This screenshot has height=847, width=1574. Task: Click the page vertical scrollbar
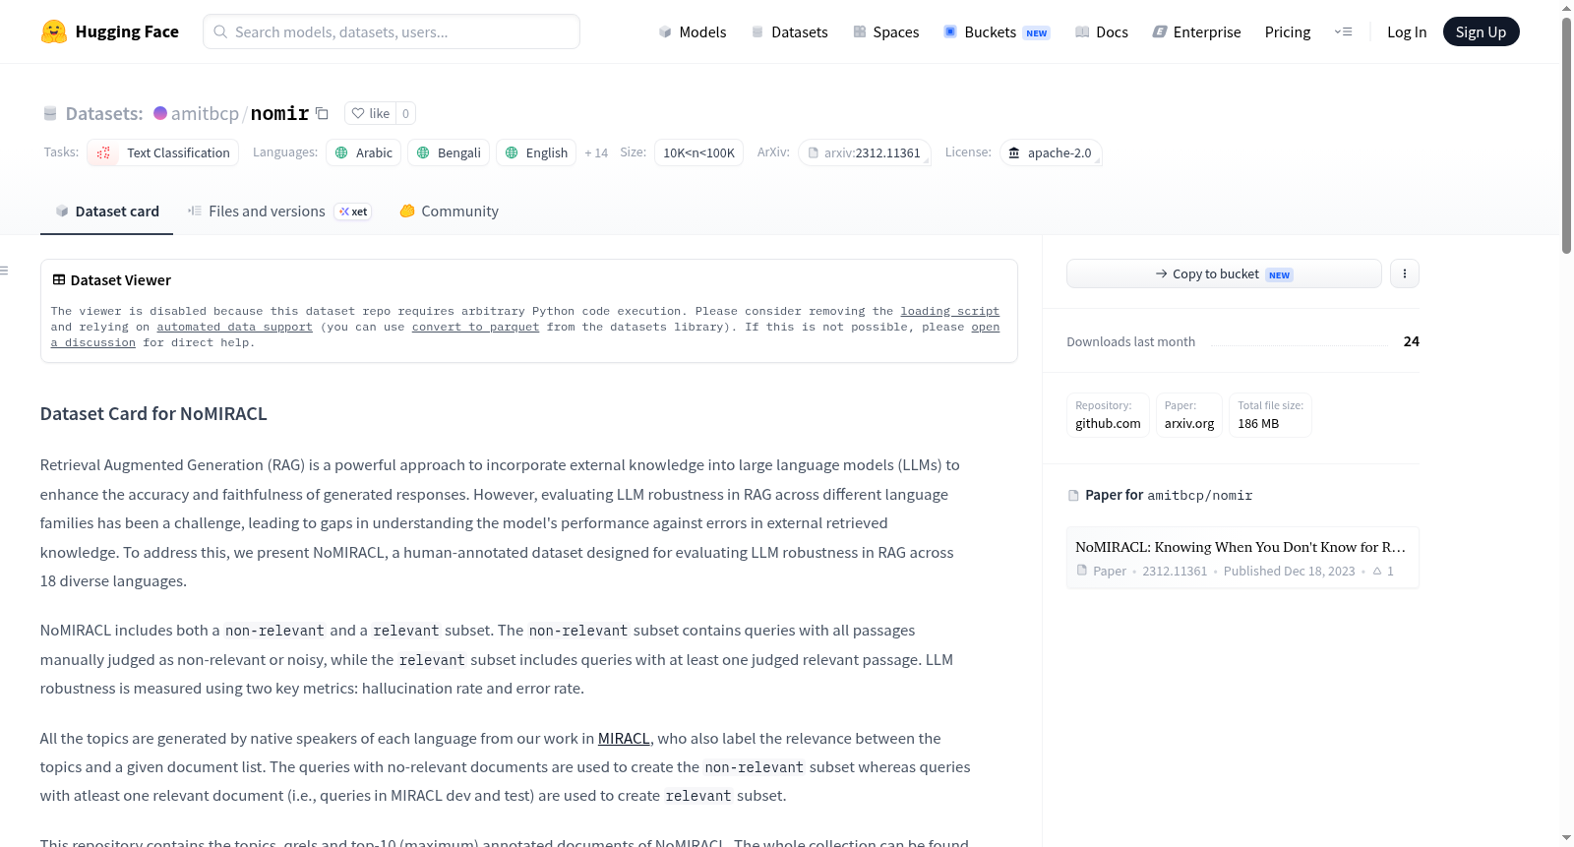click(1566, 136)
